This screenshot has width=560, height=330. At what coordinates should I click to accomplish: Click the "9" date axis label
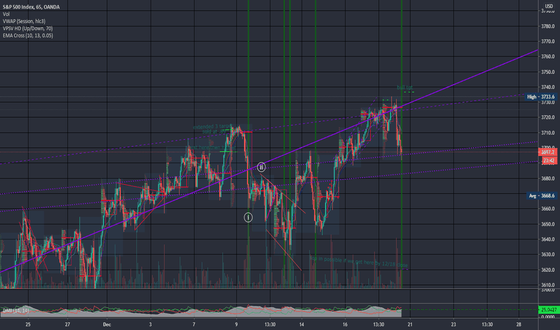click(236, 324)
